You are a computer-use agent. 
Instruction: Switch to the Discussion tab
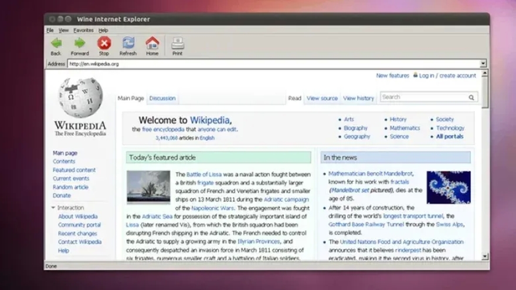coord(162,99)
